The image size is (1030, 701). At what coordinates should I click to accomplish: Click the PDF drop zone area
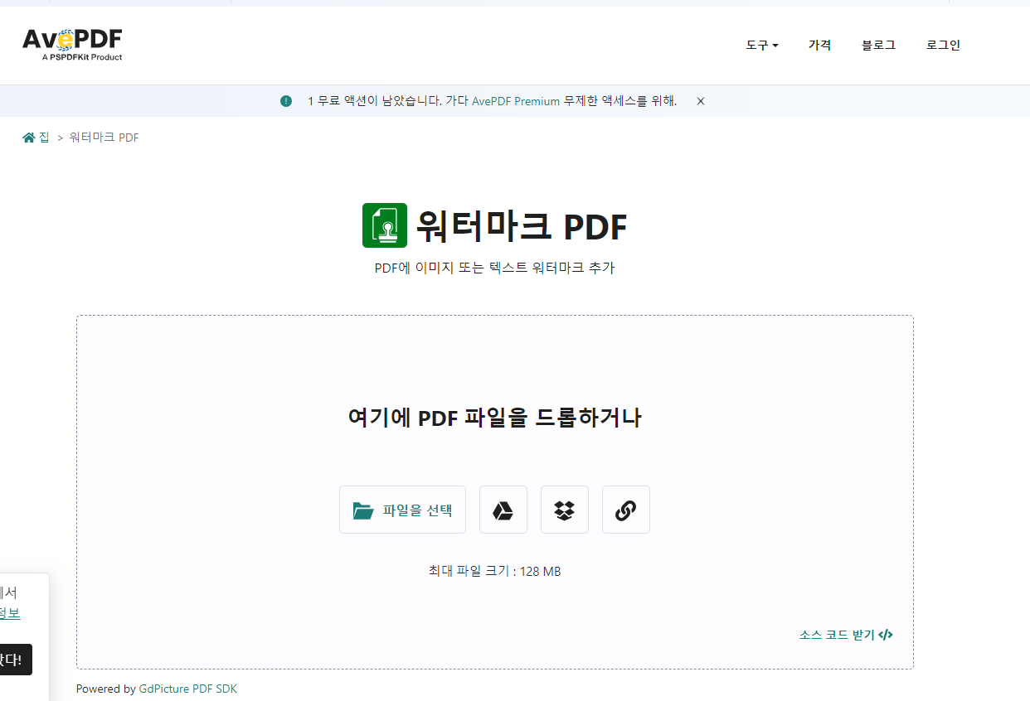[495, 492]
